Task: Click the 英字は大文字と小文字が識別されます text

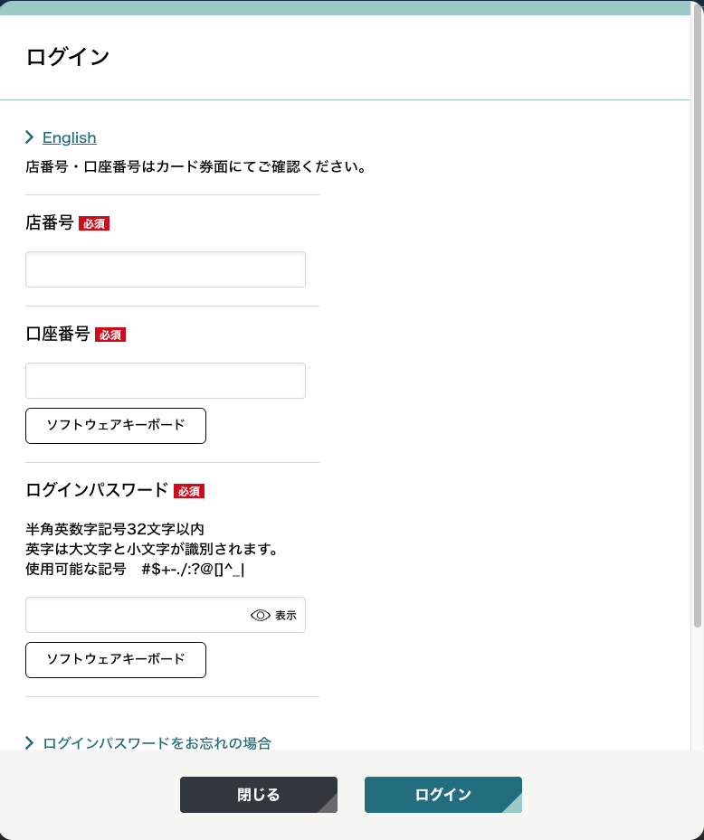Action: point(152,549)
